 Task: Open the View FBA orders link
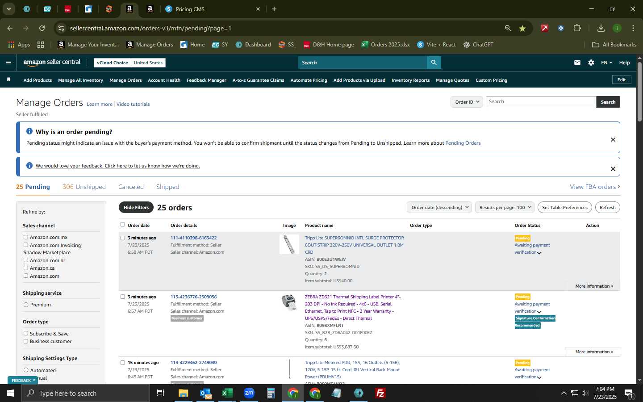(595, 187)
